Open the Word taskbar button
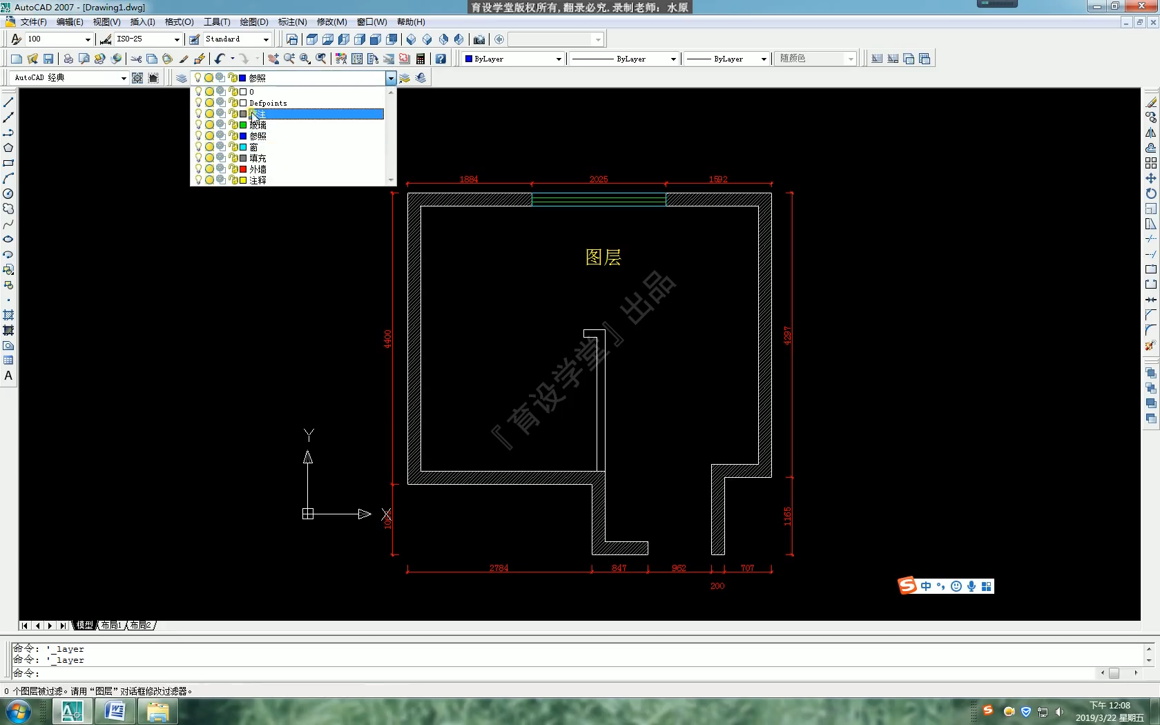The image size is (1160, 725). [x=115, y=711]
